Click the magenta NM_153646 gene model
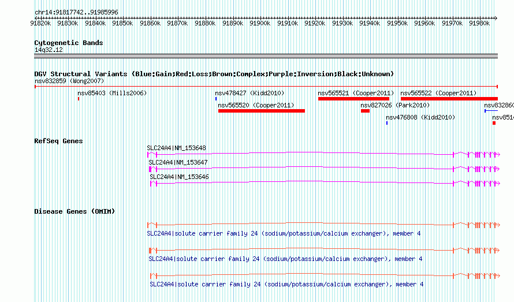Viewport: 514px width, 302px height. (325, 183)
